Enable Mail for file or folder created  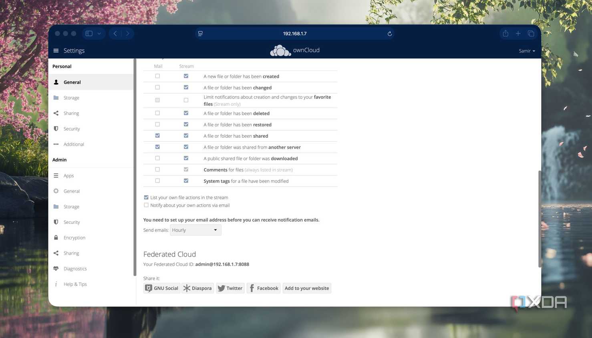click(157, 76)
